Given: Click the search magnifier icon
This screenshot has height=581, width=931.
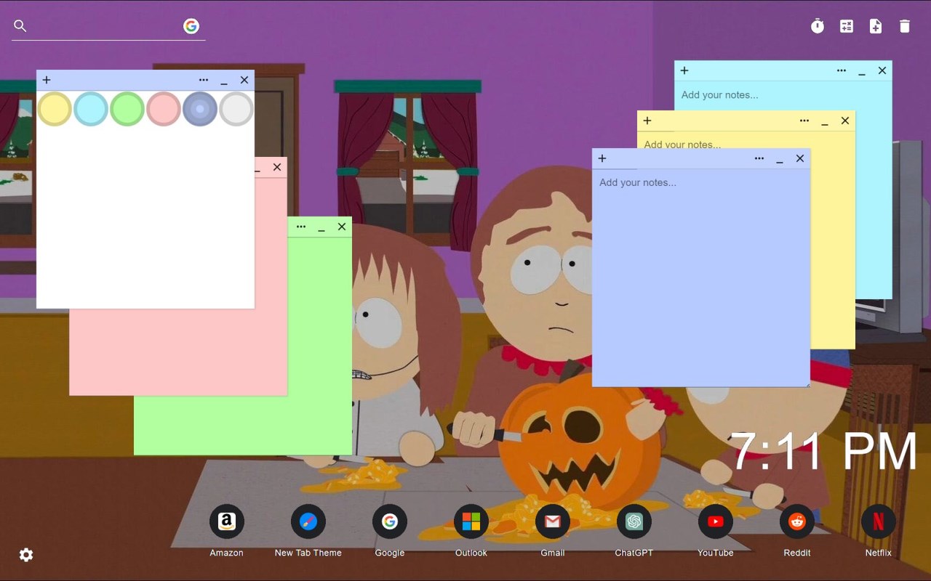Looking at the screenshot, I should pyautogui.click(x=20, y=26).
